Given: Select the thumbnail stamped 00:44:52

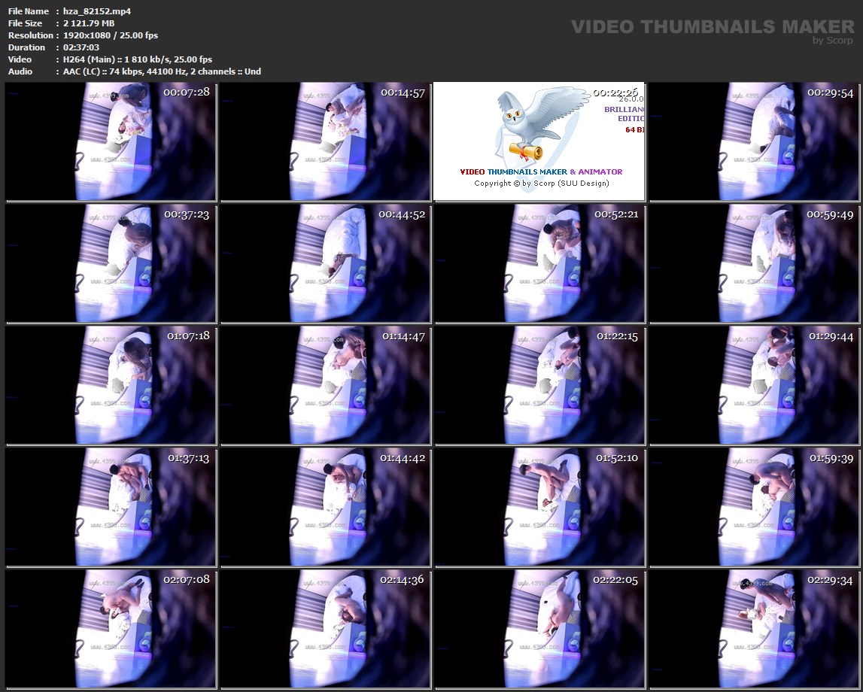Looking at the screenshot, I should [x=325, y=263].
